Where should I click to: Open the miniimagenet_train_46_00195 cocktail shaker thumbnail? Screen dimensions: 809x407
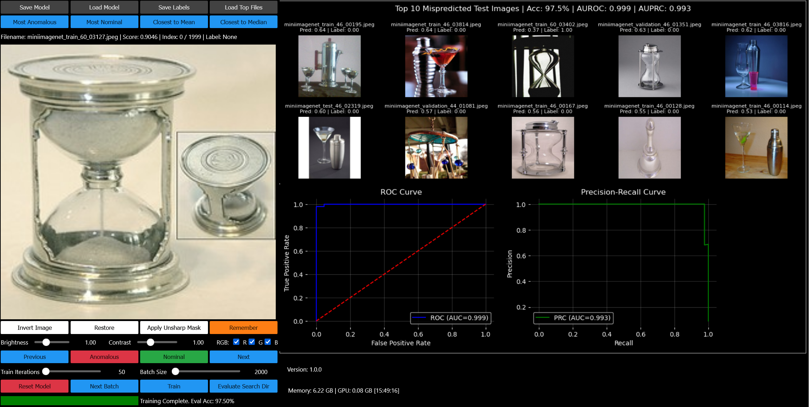point(329,66)
